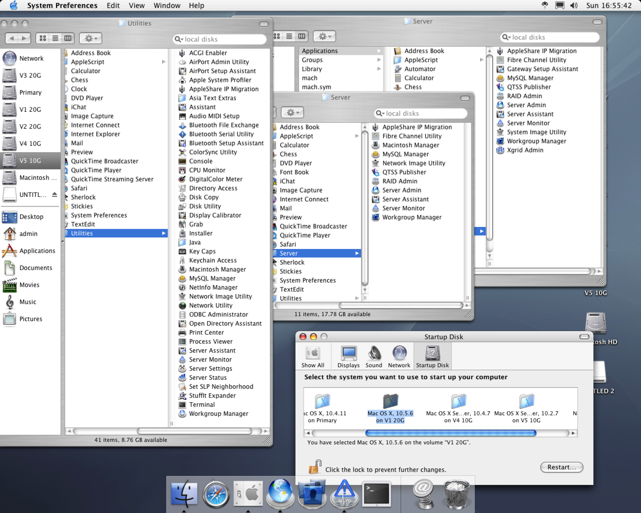Open the Sound preference pane
Image resolution: width=641 pixels, height=513 pixels.
tap(374, 357)
